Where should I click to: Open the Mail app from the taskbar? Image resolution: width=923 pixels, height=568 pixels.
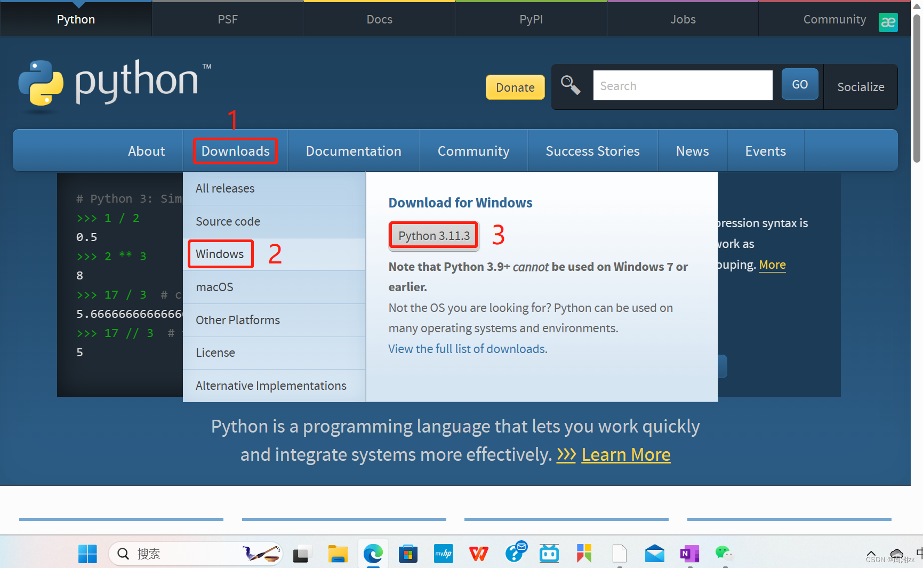click(x=654, y=554)
